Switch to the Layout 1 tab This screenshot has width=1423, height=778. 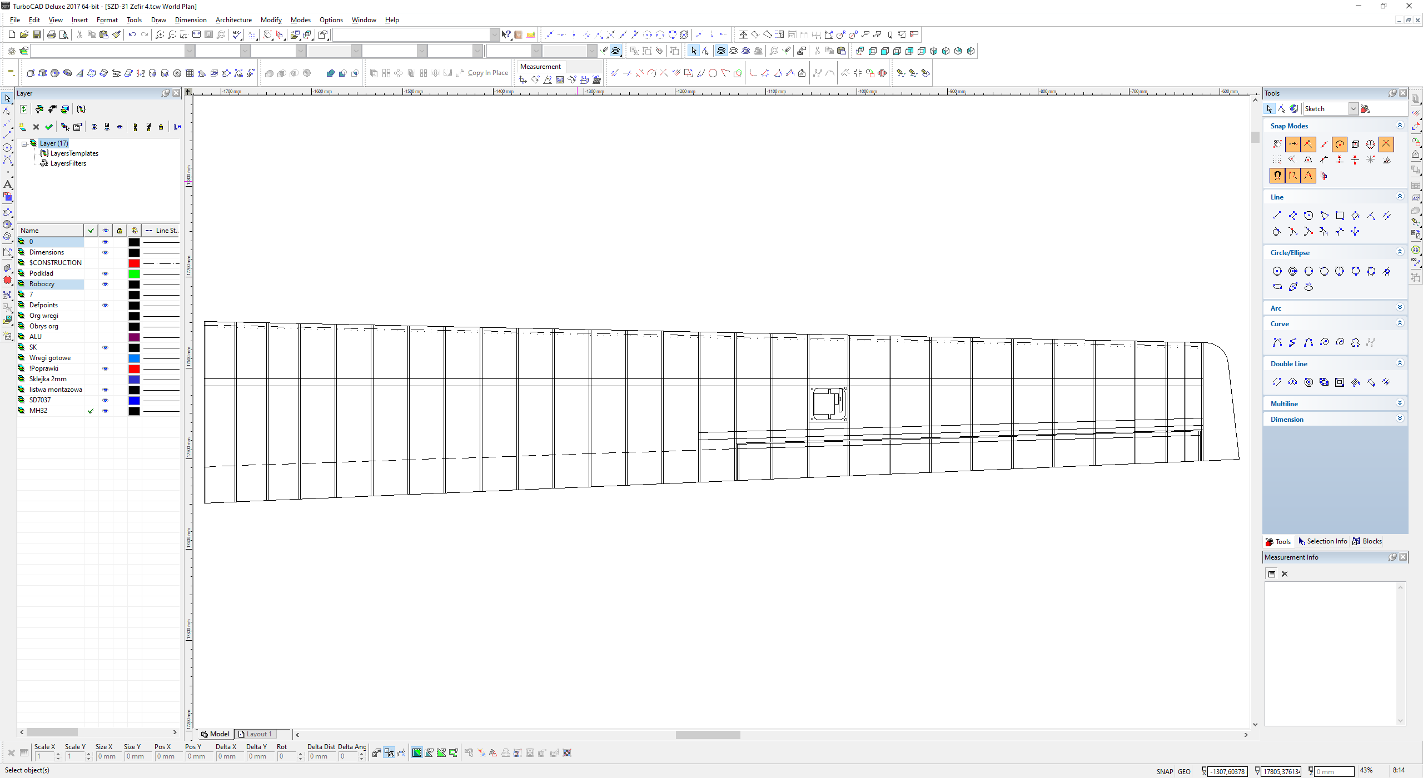click(255, 734)
